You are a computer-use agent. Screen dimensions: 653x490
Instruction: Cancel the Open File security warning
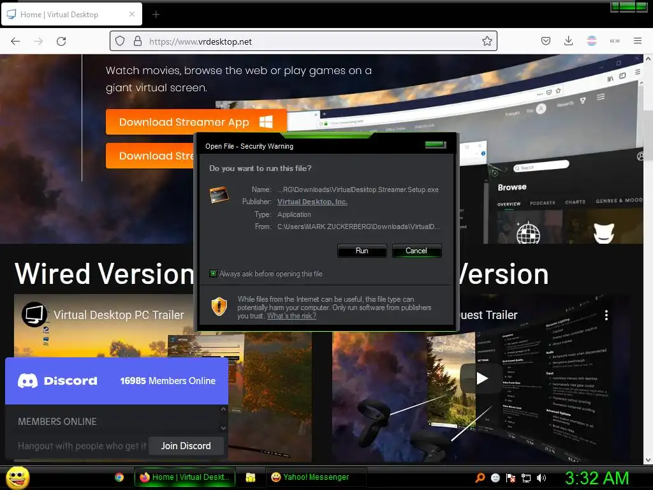pyautogui.click(x=416, y=251)
